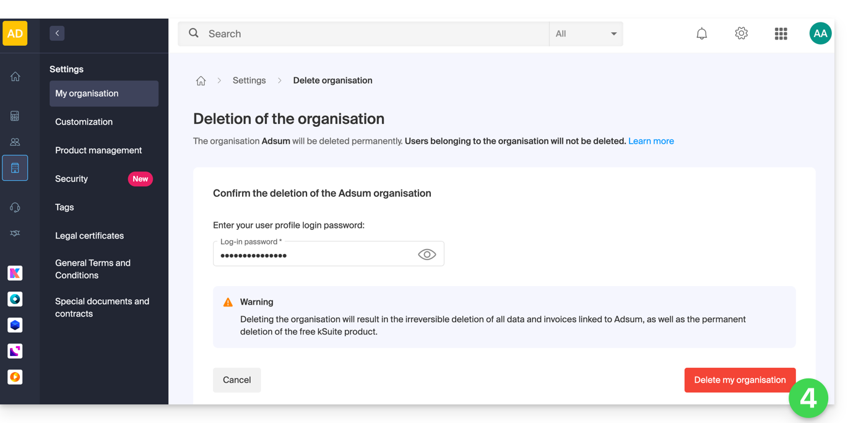Click the AA user avatar
This screenshot has width=853, height=423.
click(820, 34)
